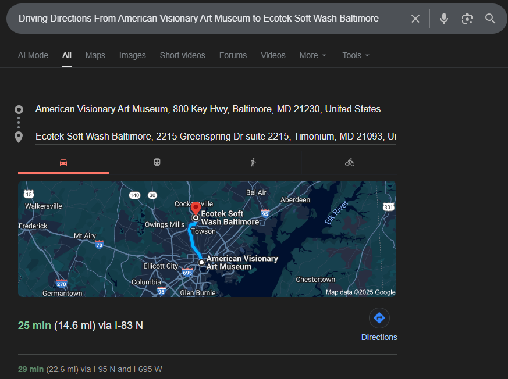Switch to bicycling directions
This screenshot has width=508, height=379.
[349, 163]
